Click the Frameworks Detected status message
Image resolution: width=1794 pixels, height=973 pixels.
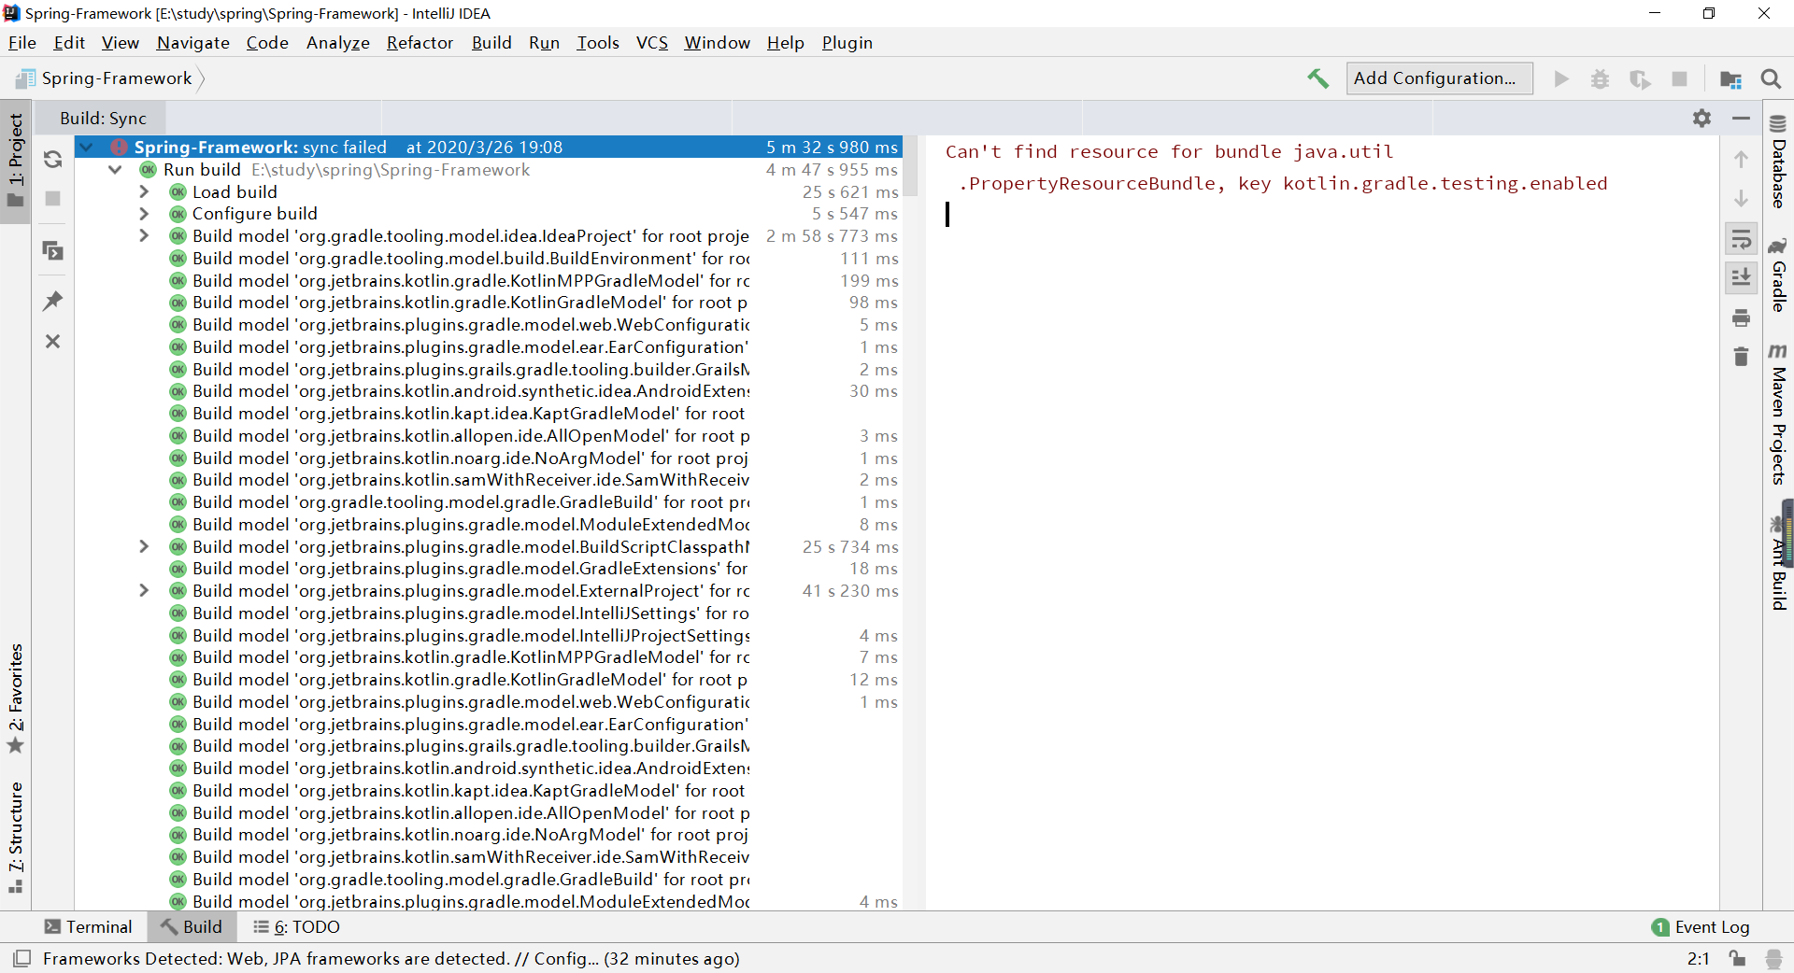coord(392,959)
